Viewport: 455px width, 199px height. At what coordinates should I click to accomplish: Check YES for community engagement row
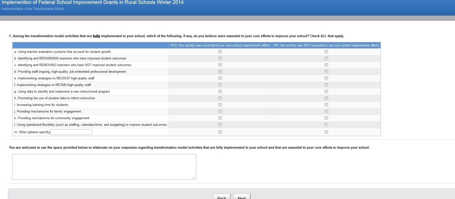click(220, 118)
